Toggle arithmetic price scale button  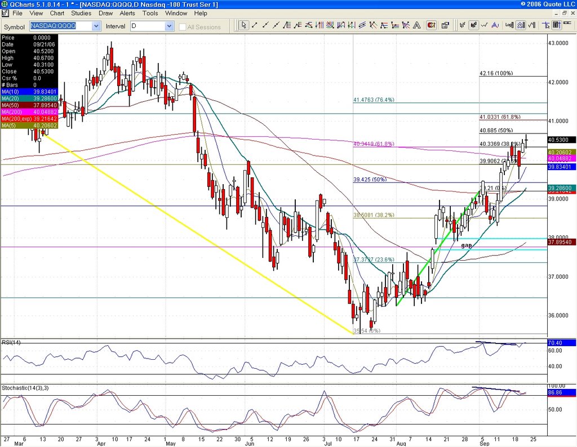[x=520, y=25]
